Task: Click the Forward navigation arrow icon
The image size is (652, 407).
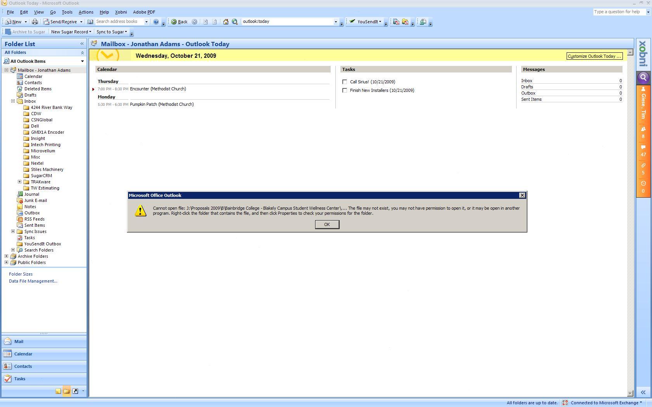Action: click(x=194, y=22)
